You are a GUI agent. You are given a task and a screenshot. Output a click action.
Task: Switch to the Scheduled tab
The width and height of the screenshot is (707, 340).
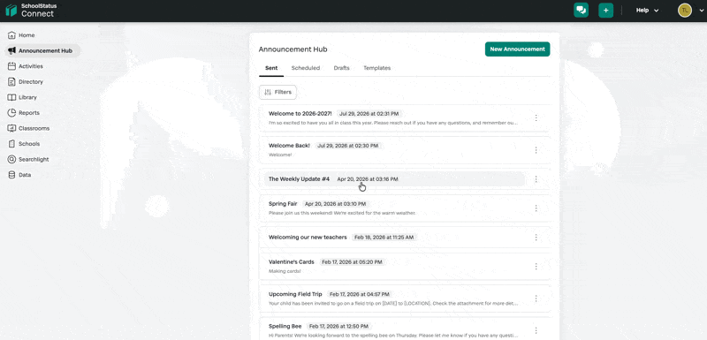(305, 68)
